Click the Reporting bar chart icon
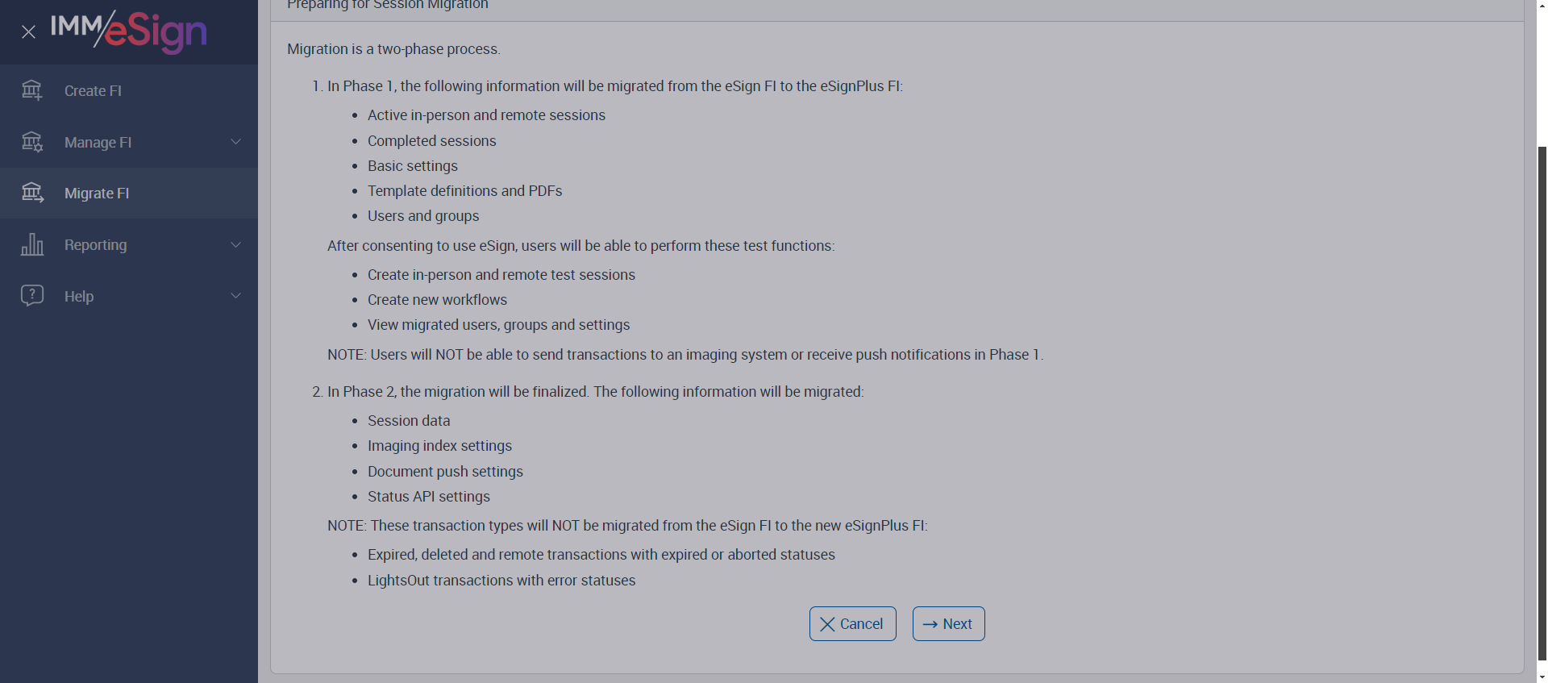 pyautogui.click(x=32, y=244)
